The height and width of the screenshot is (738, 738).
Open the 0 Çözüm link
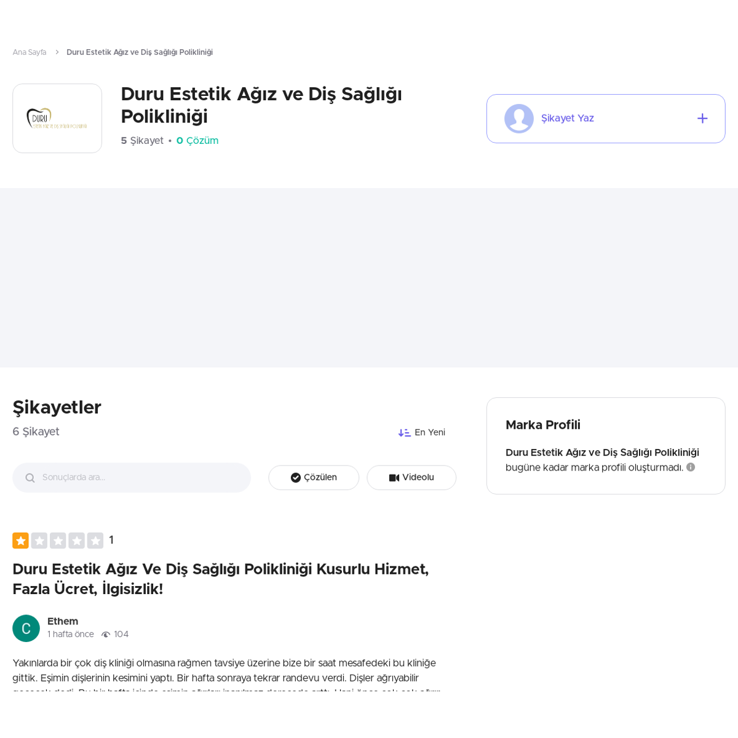[197, 141]
